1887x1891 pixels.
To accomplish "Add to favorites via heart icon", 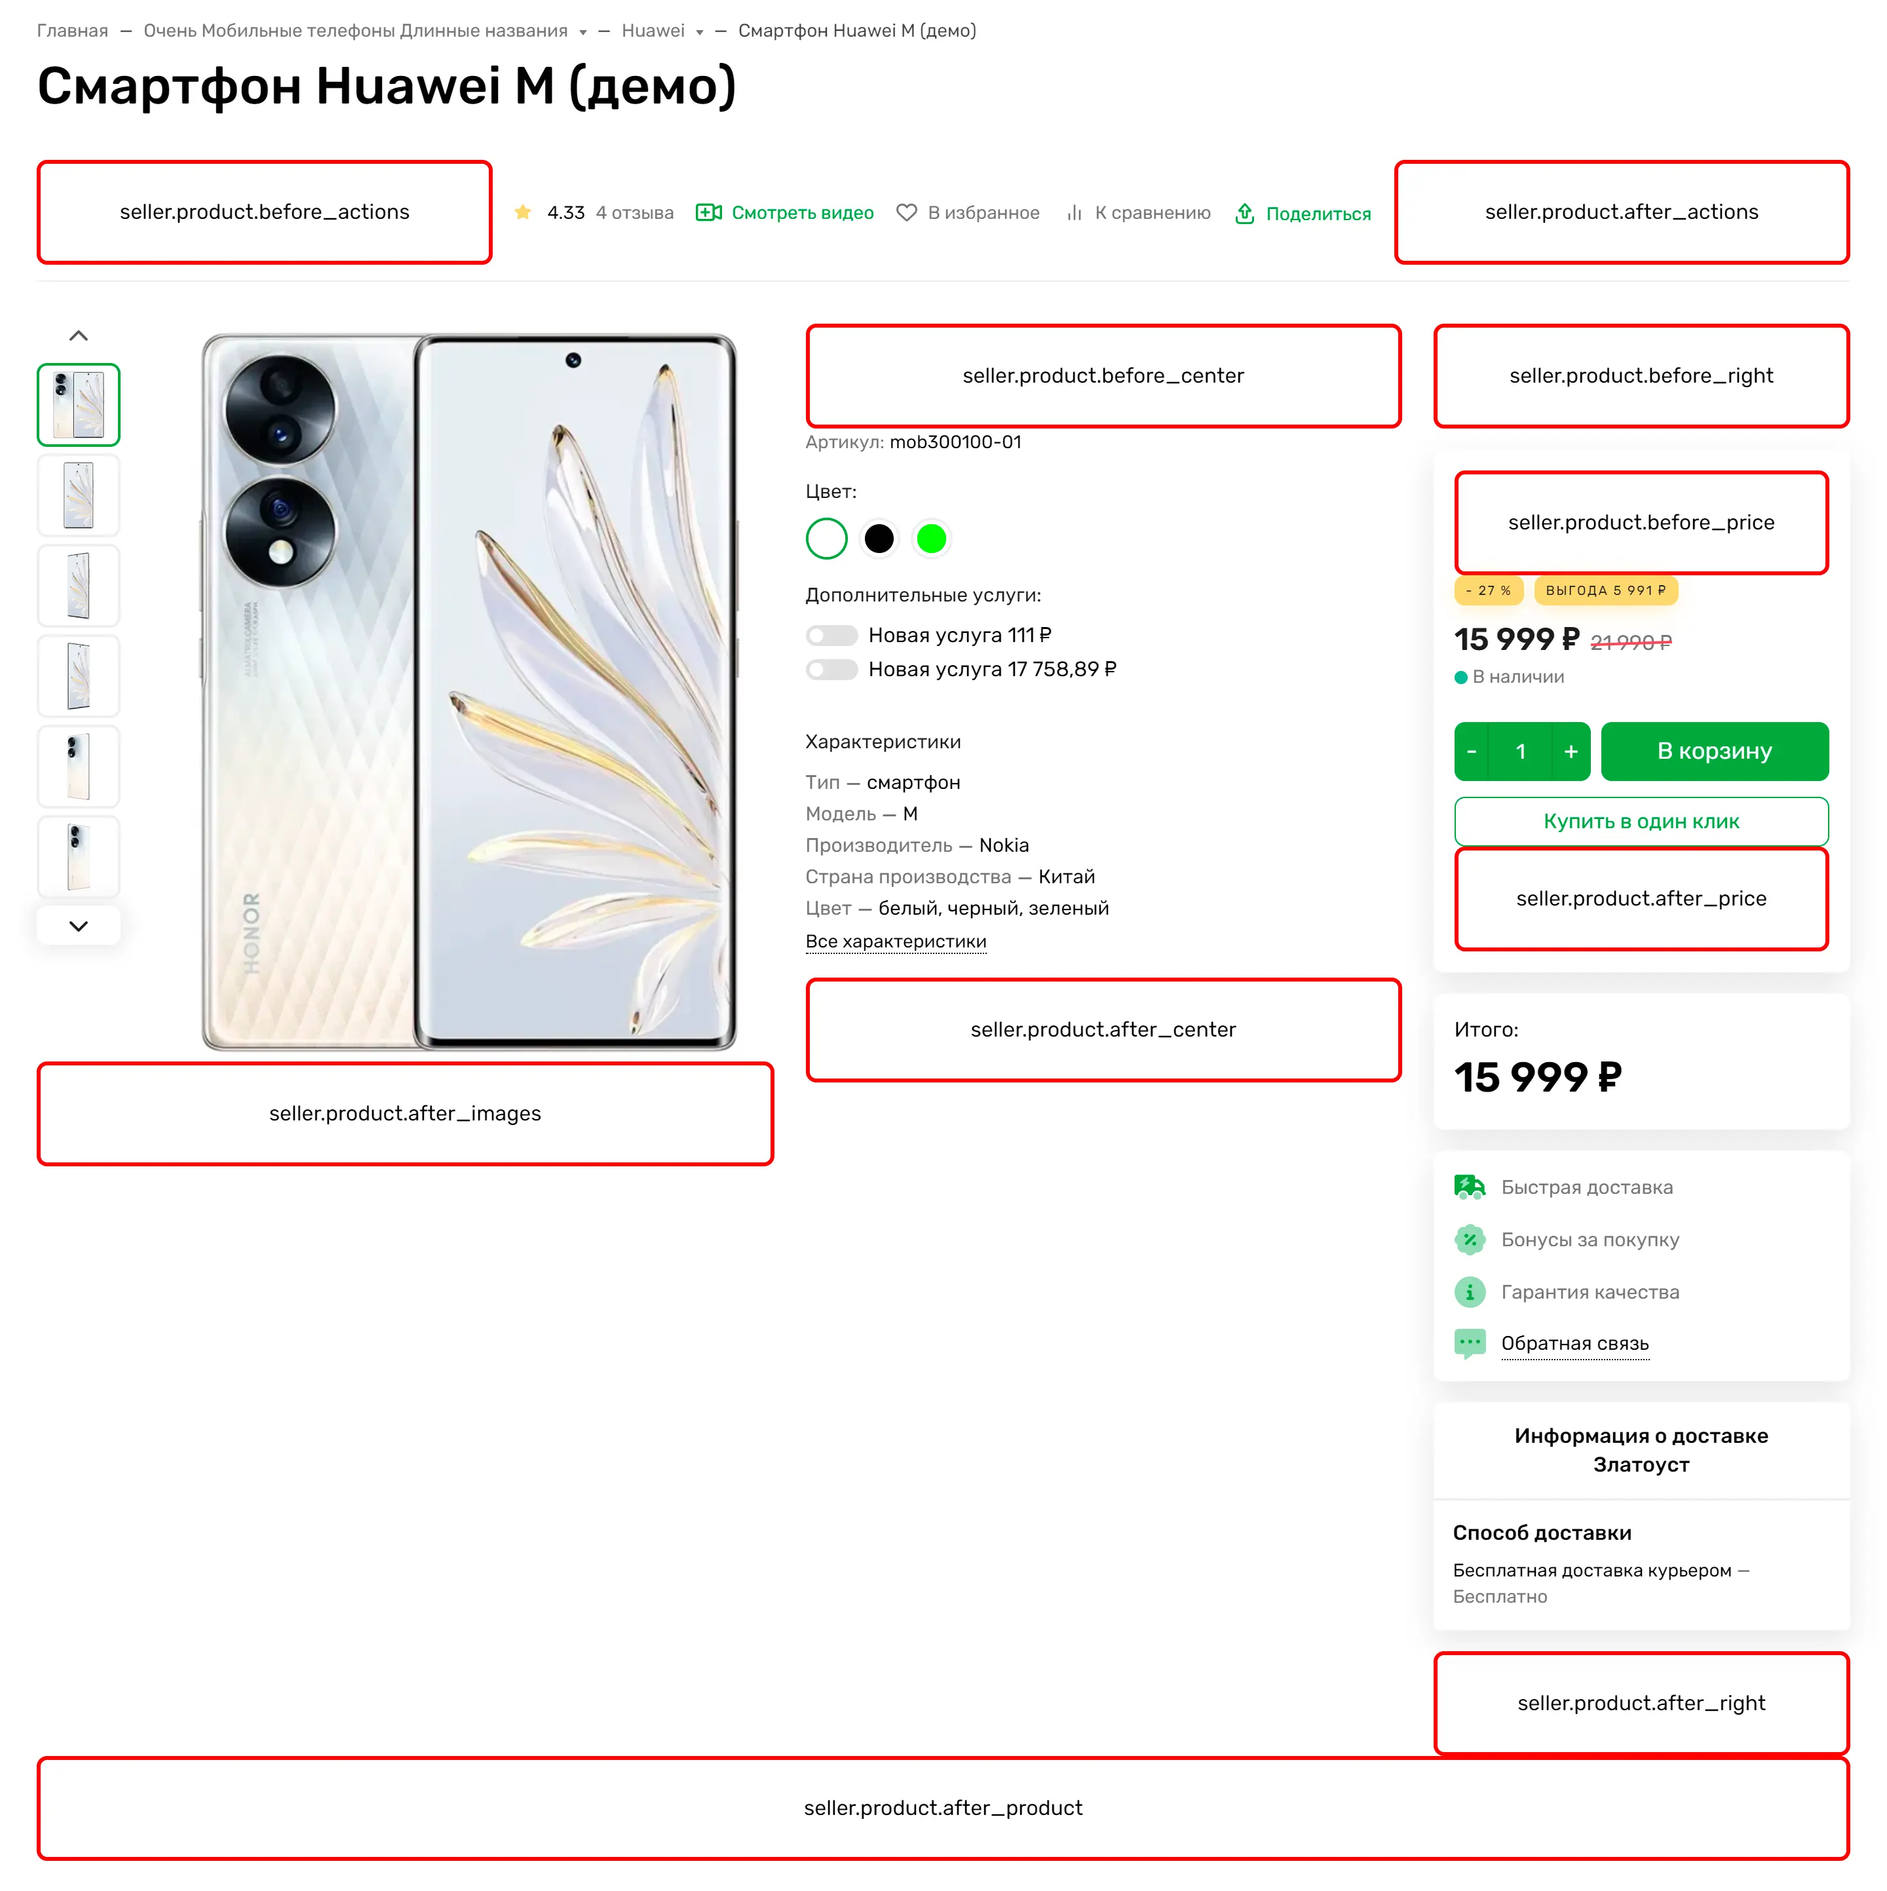I will pyautogui.click(x=906, y=212).
